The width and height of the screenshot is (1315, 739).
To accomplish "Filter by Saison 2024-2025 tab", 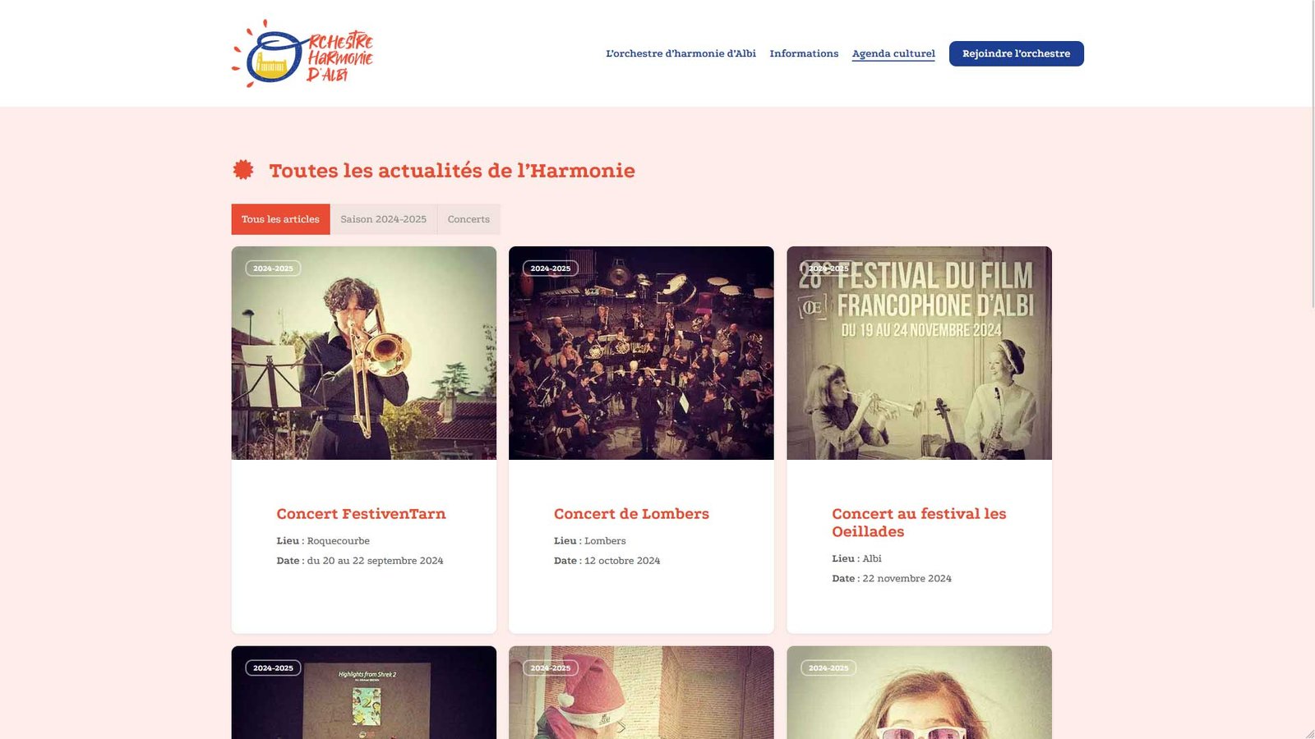I will [384, 219].
